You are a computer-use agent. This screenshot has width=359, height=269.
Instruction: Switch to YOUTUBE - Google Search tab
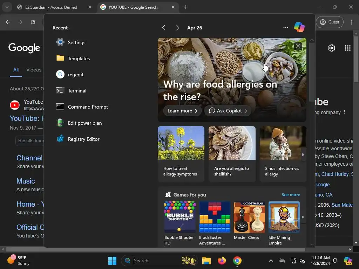[x=133, y=7]
